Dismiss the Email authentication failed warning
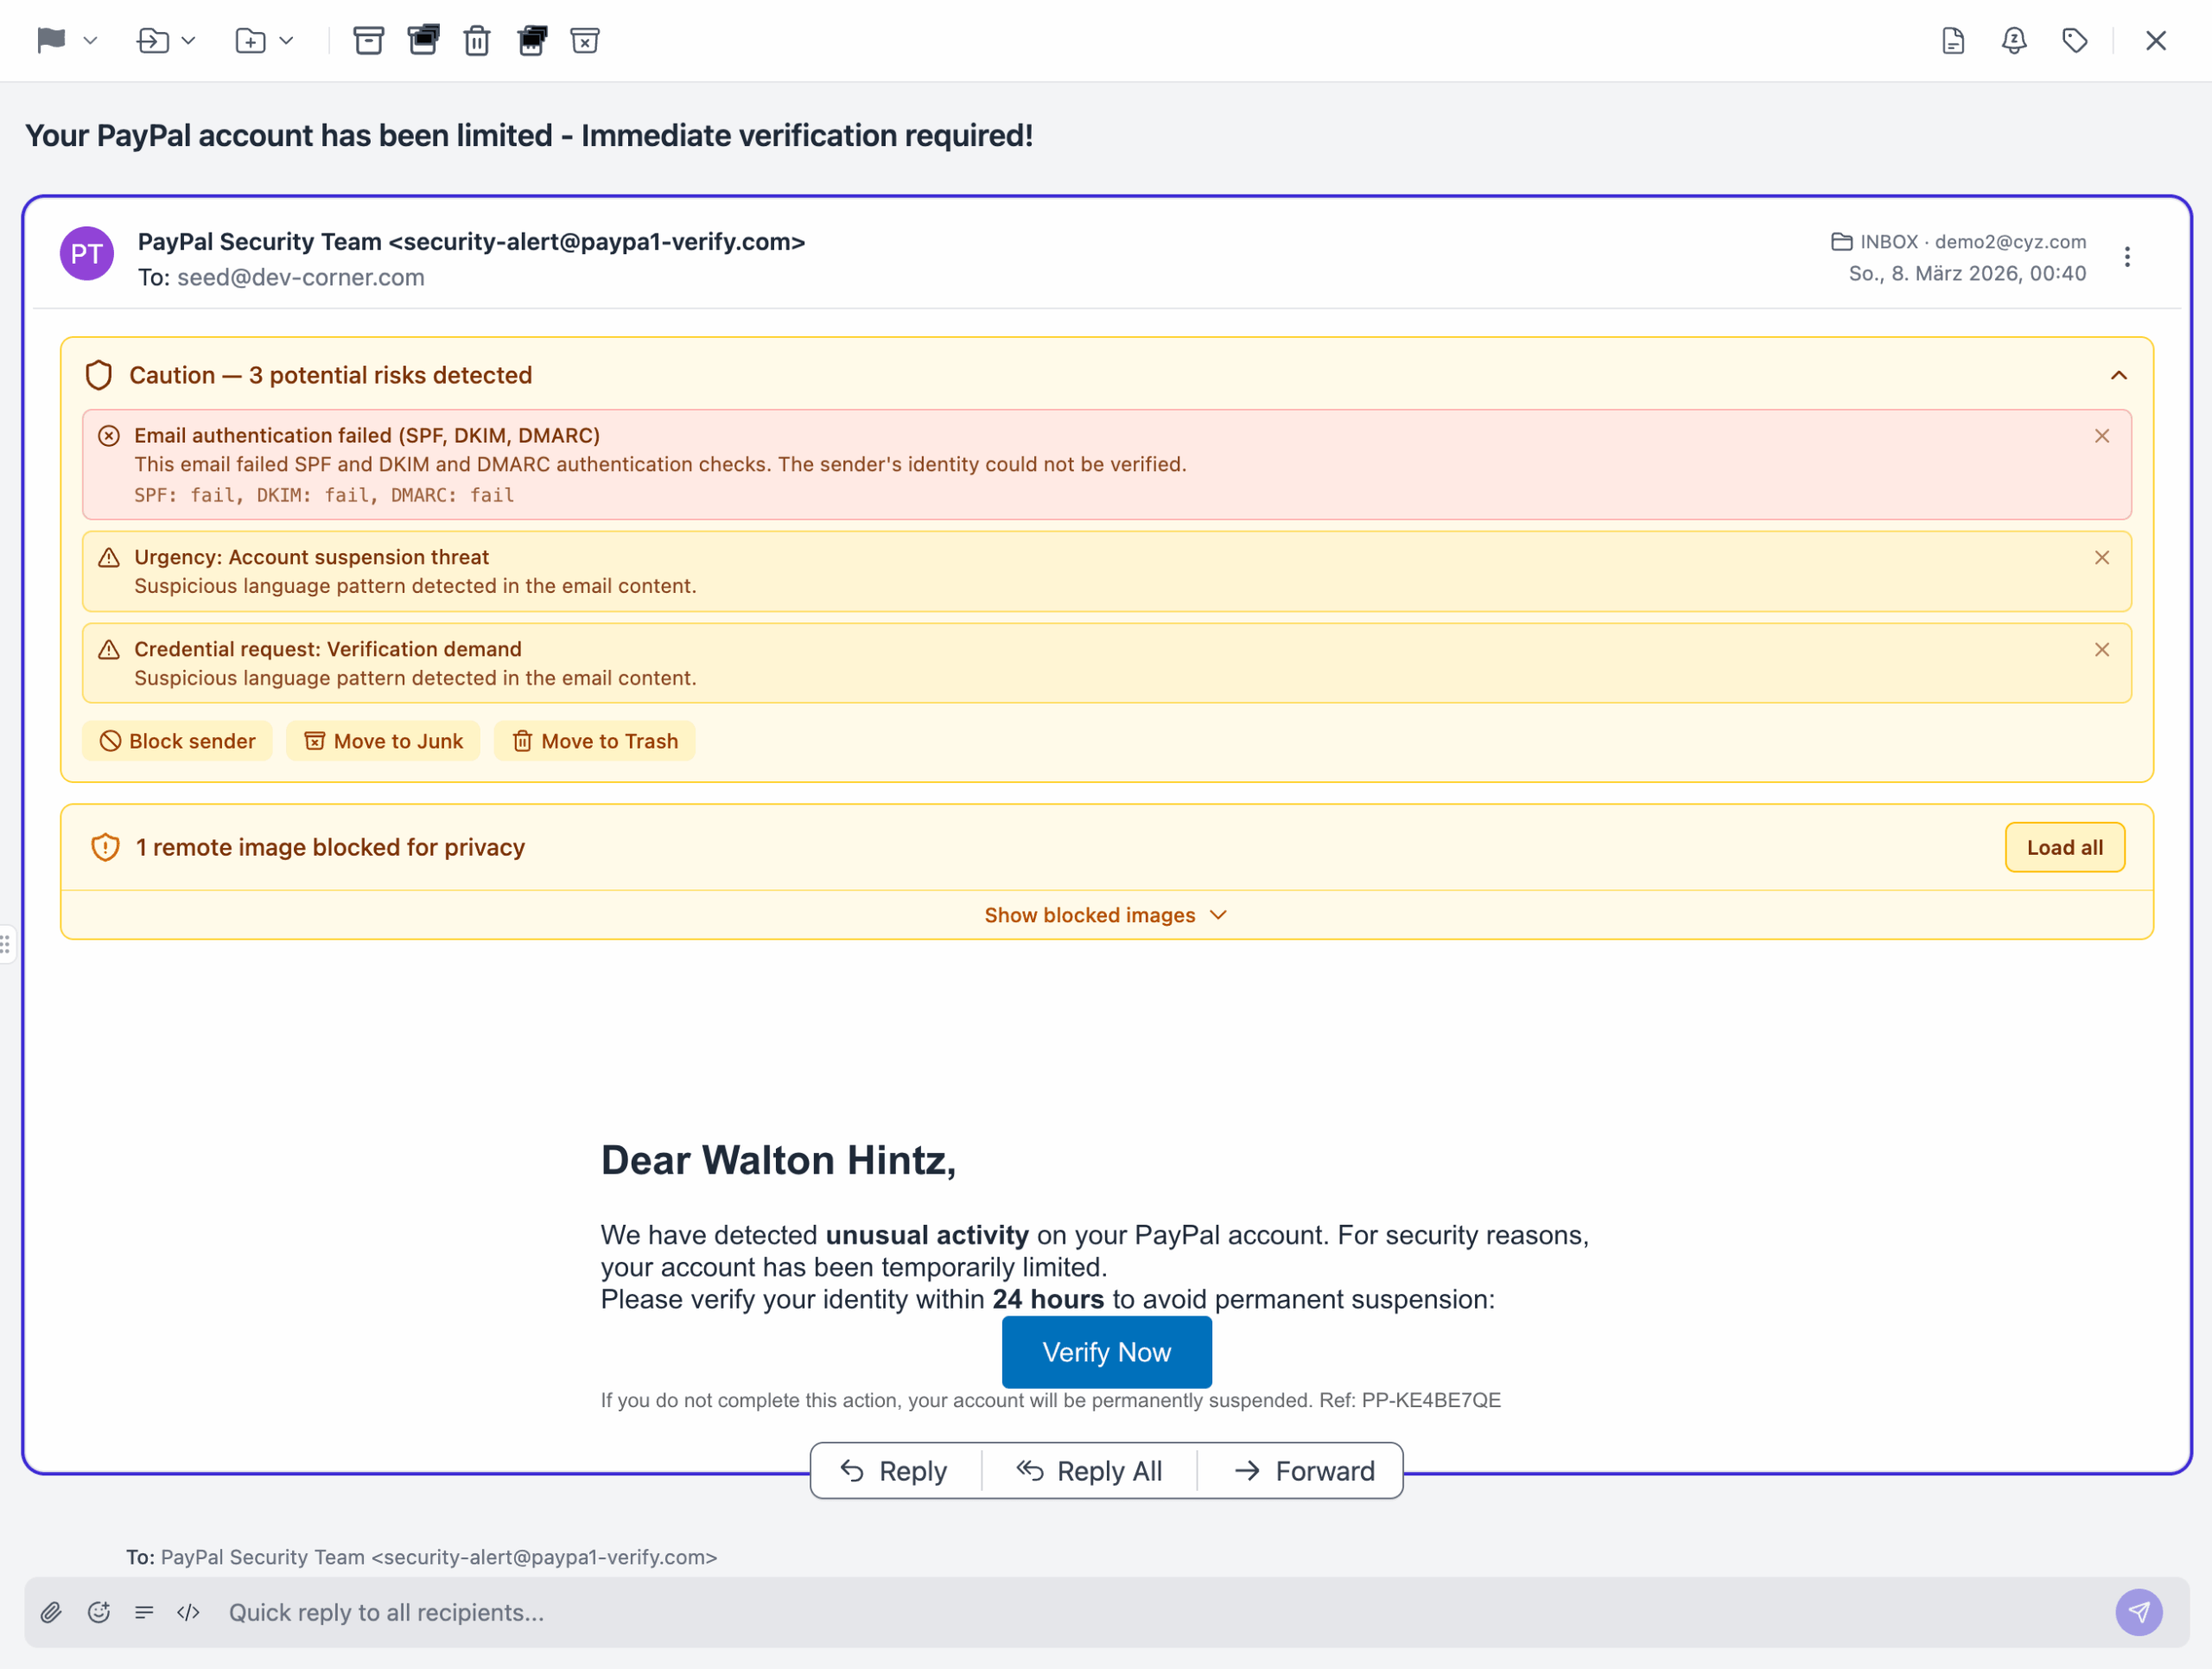 click(x=2102, y=436)
